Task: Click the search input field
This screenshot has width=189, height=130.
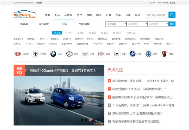Action: (157, 15)
